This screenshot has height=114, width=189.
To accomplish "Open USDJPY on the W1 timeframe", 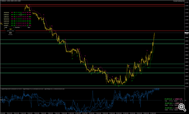I will pos(28,25).
